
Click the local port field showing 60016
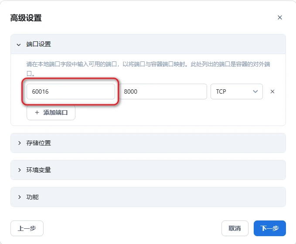coord(71,92)
